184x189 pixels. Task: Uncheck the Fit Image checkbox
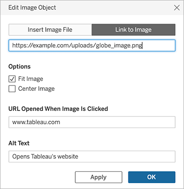(x=12, y=79)
